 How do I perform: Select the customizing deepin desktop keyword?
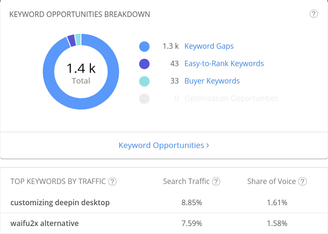pos(60,203)
